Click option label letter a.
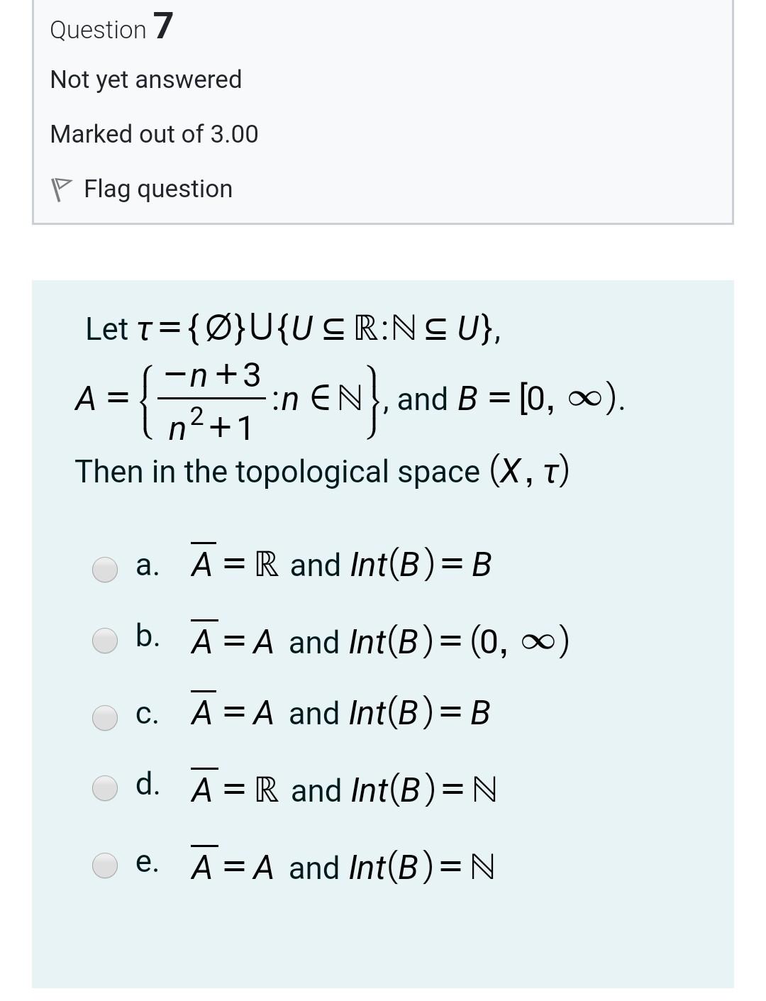Image resolution: width=766 pixels, height=1001 pixels. click(x=147, y=565)
